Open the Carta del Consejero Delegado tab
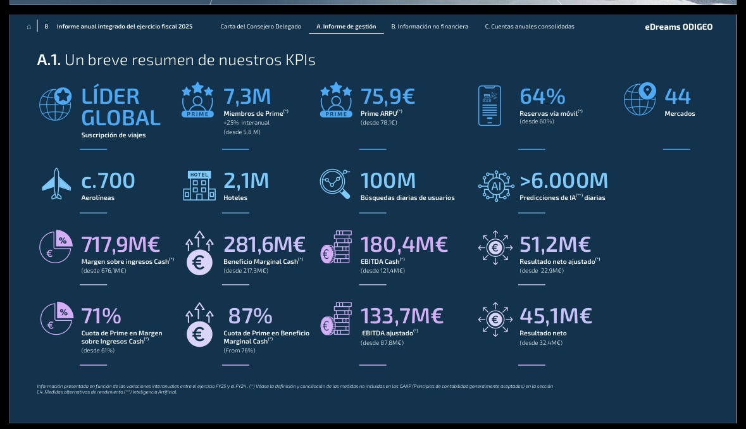746x429 pixels. pos(261,27)
